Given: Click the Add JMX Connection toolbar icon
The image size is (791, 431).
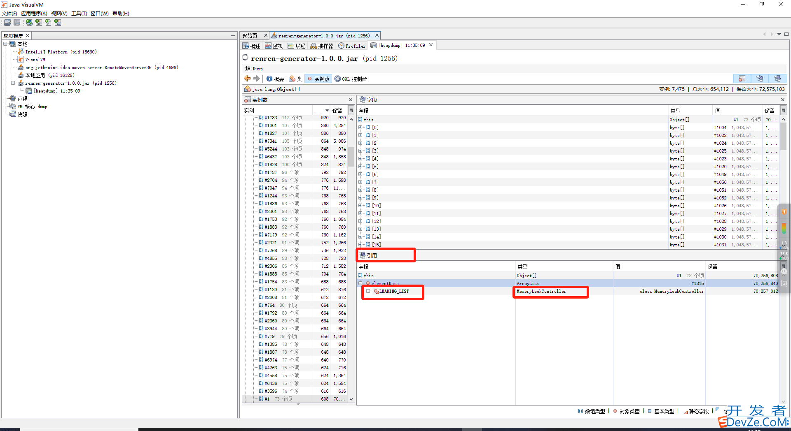Looking at the screenshot, I should tap(39, 23).
